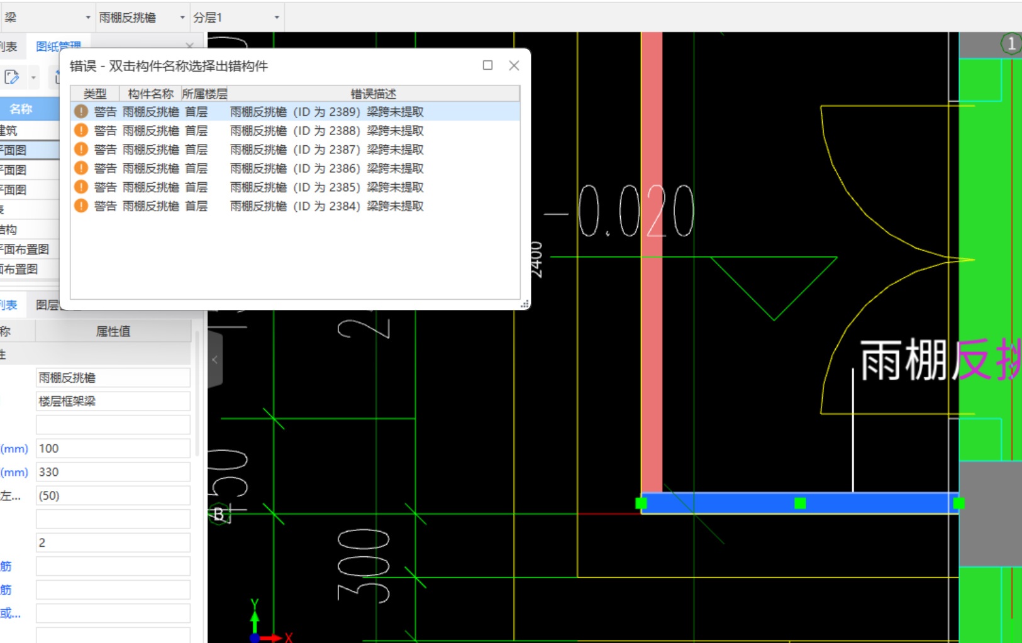Screen dimensions: 1022x643
Task: Click the property value field showing 330
Action: [113, 472]
